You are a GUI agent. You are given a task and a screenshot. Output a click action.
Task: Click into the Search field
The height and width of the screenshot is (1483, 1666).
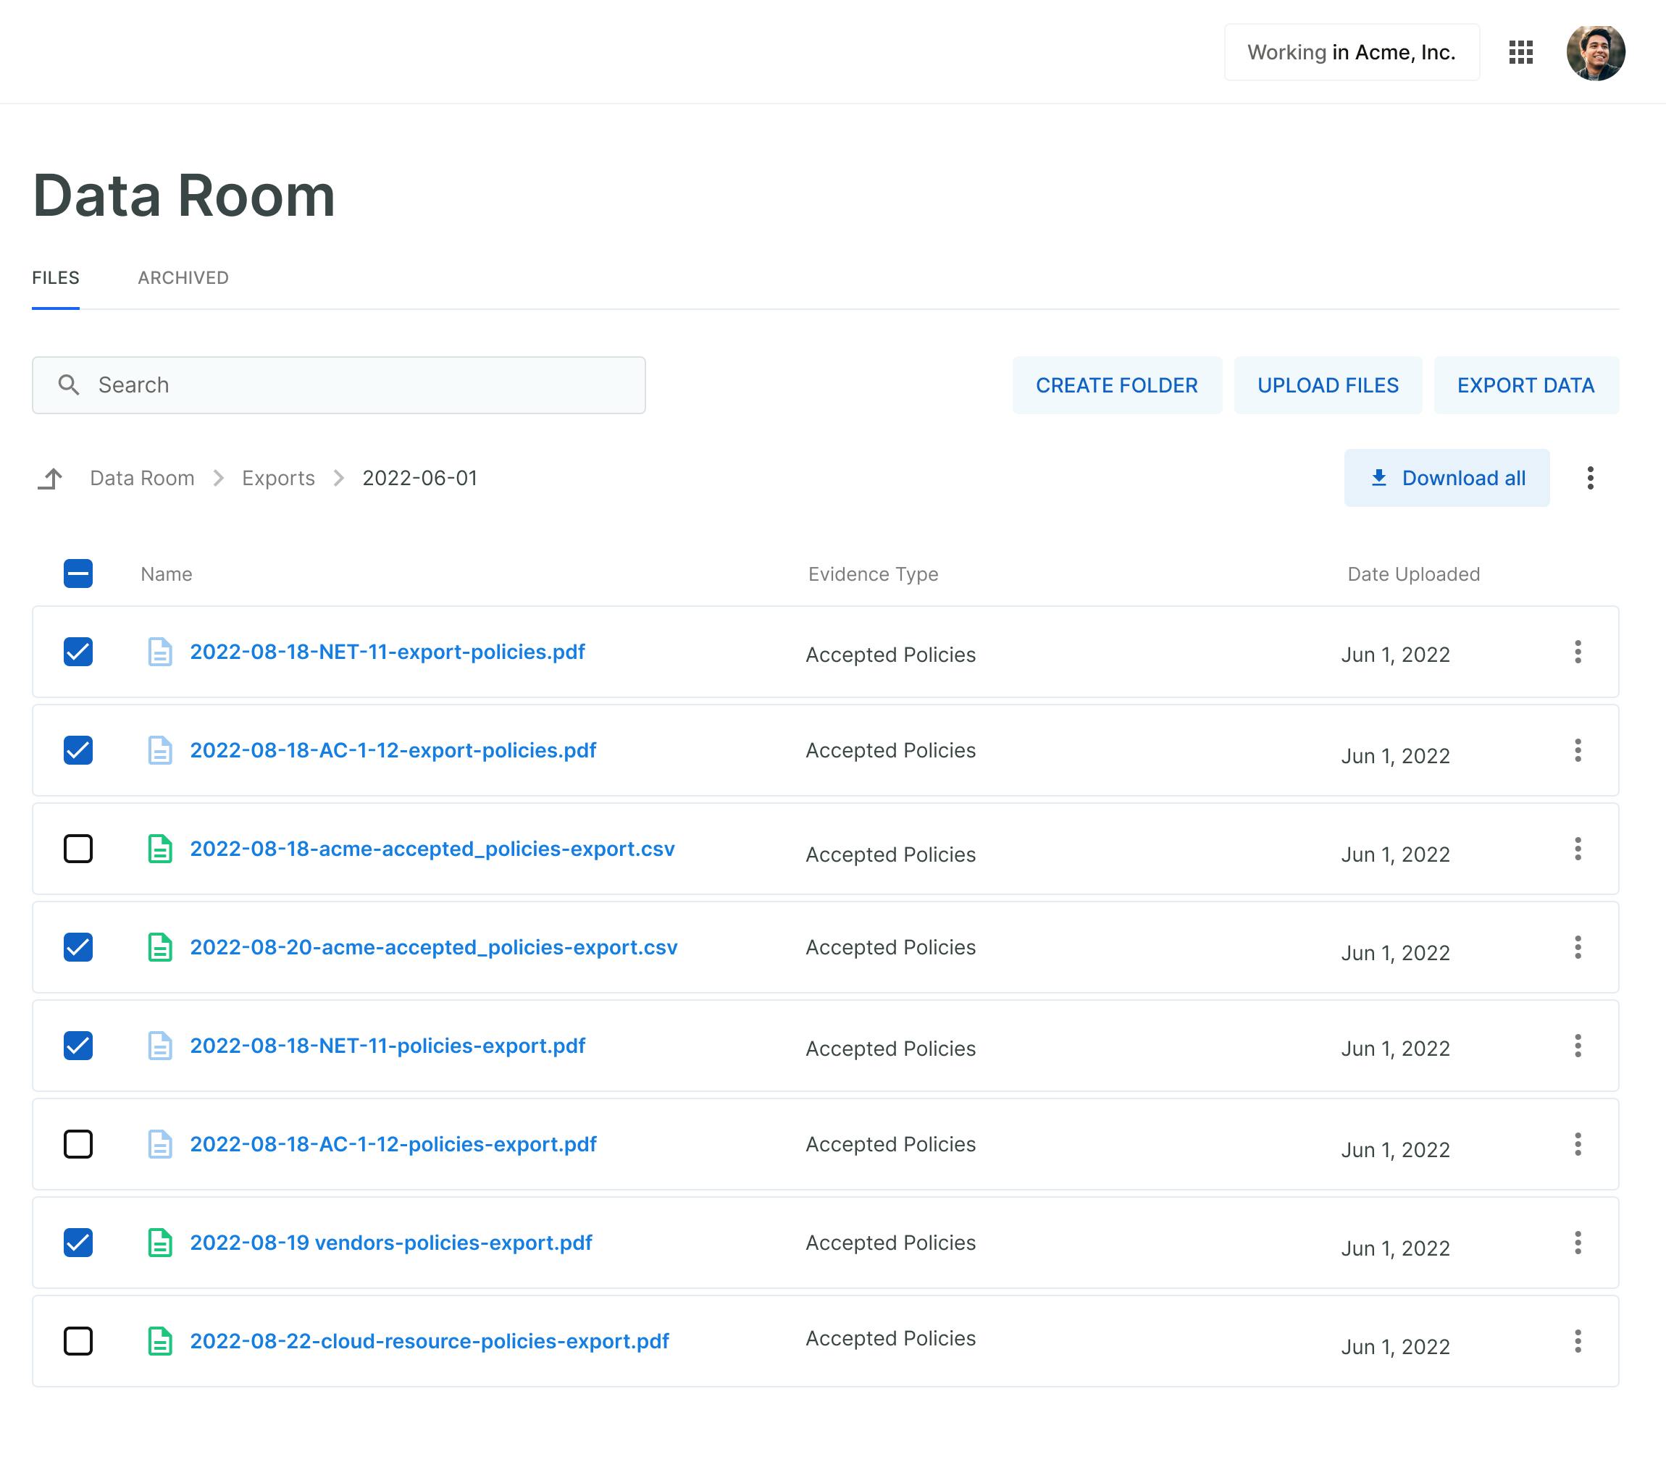[359, 385]
